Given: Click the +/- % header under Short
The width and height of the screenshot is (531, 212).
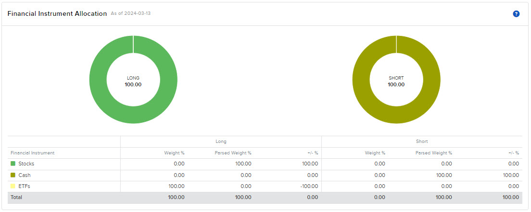Looking at the screenshot, I should [514, 153].
